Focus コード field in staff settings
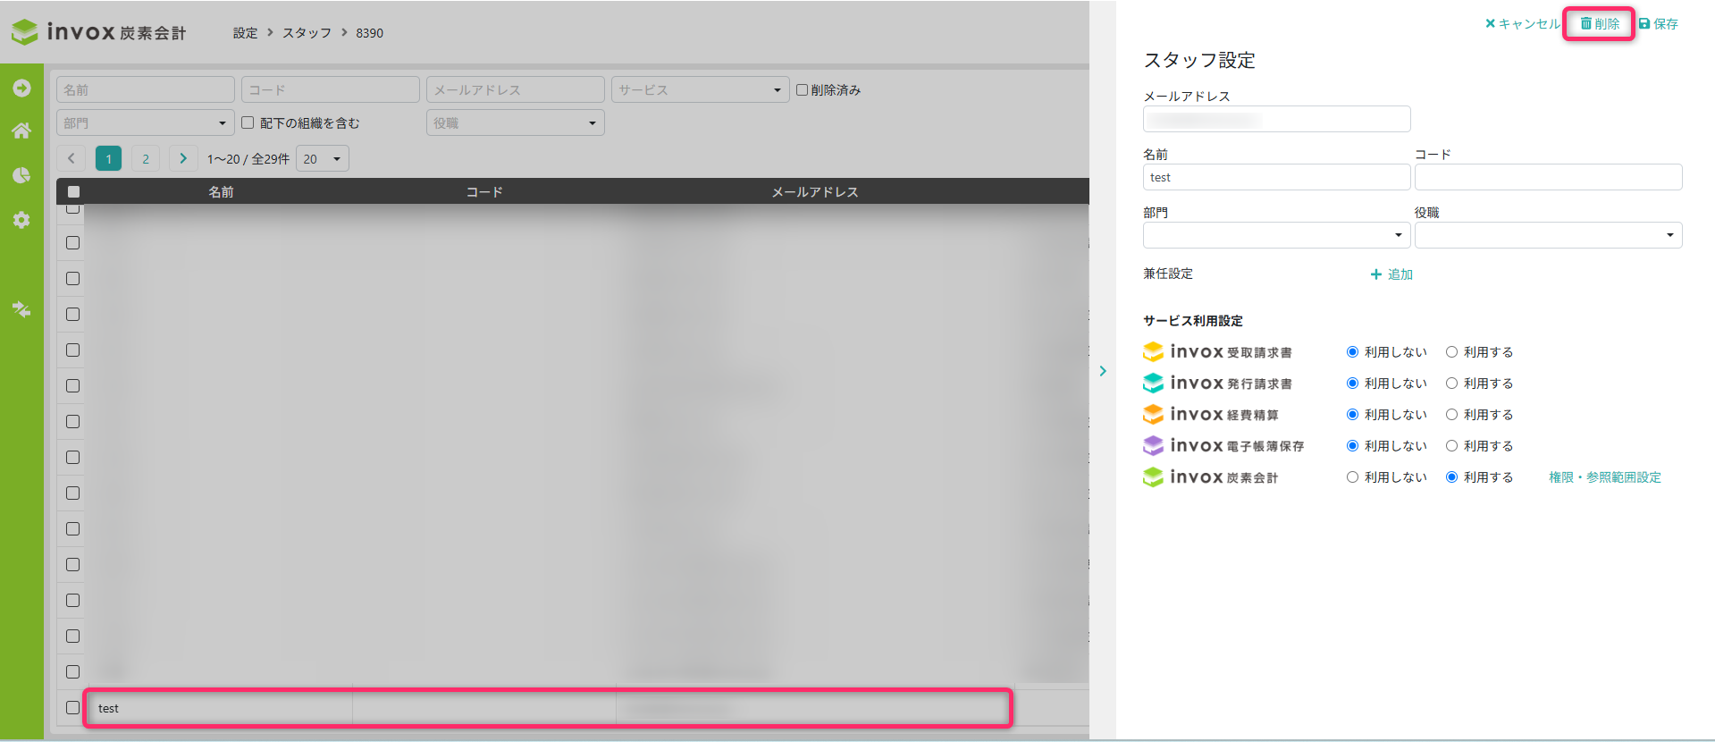Image resolution: width=1715 pixels, height=742 pixels. coord(1548,177)
